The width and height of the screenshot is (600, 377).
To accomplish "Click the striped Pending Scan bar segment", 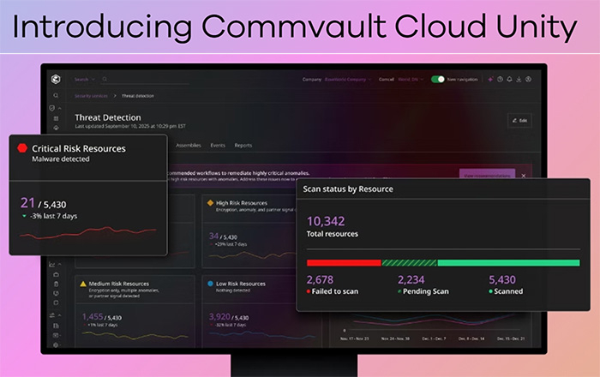I will [x=409, y=263].
